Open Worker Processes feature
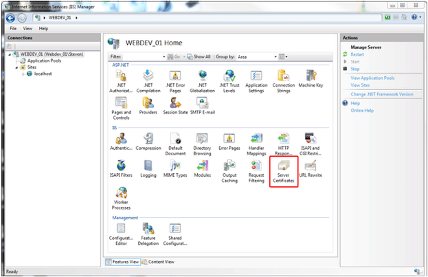The width and height of the screenshot is (428, 277). (x=121, y=199)
